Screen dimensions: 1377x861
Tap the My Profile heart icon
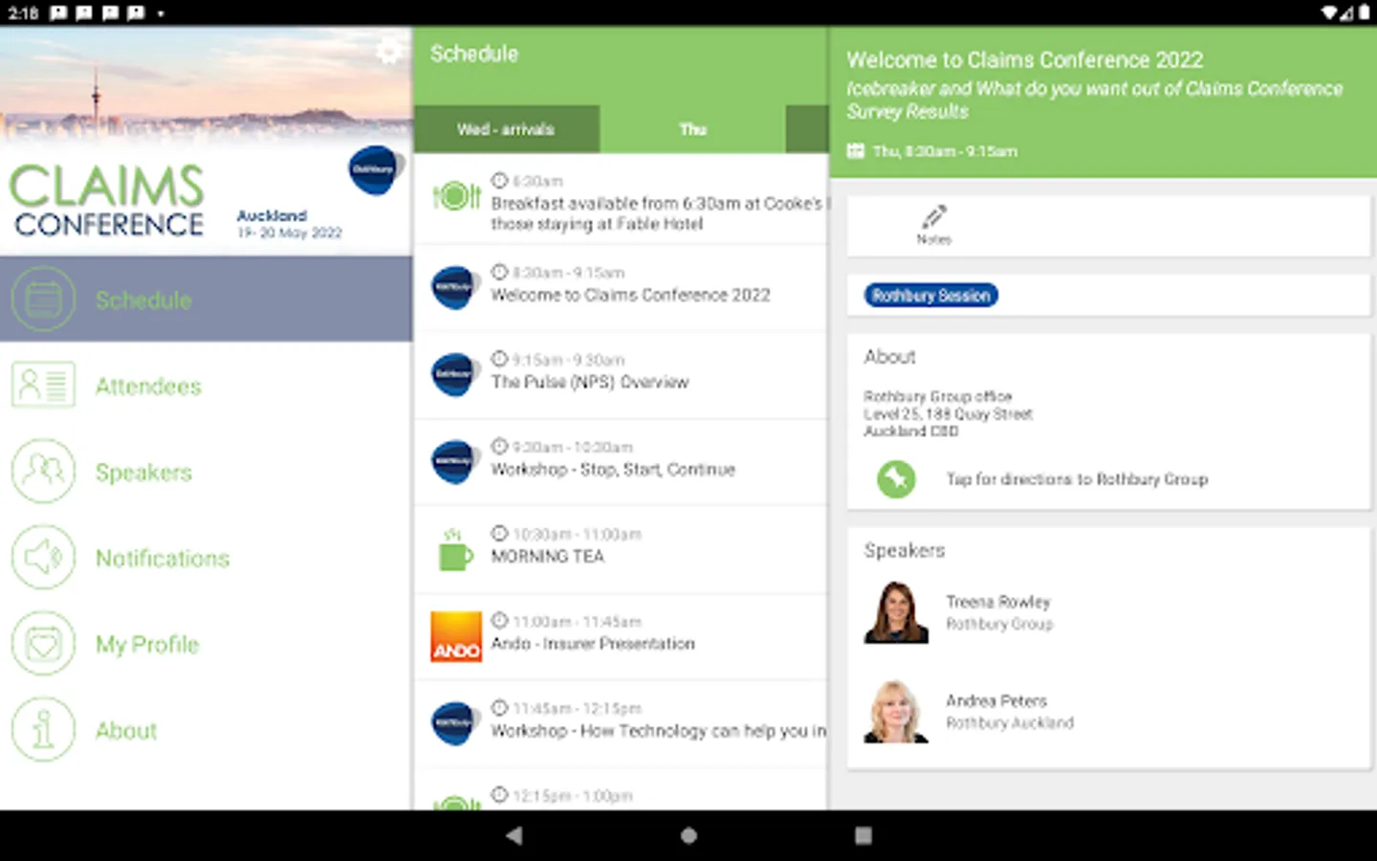click(43, 644)
